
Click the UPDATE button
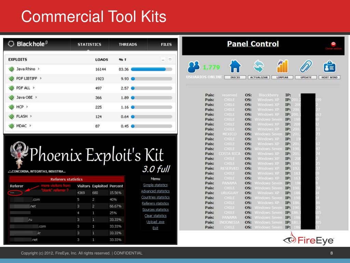click(x=306, y=77)
